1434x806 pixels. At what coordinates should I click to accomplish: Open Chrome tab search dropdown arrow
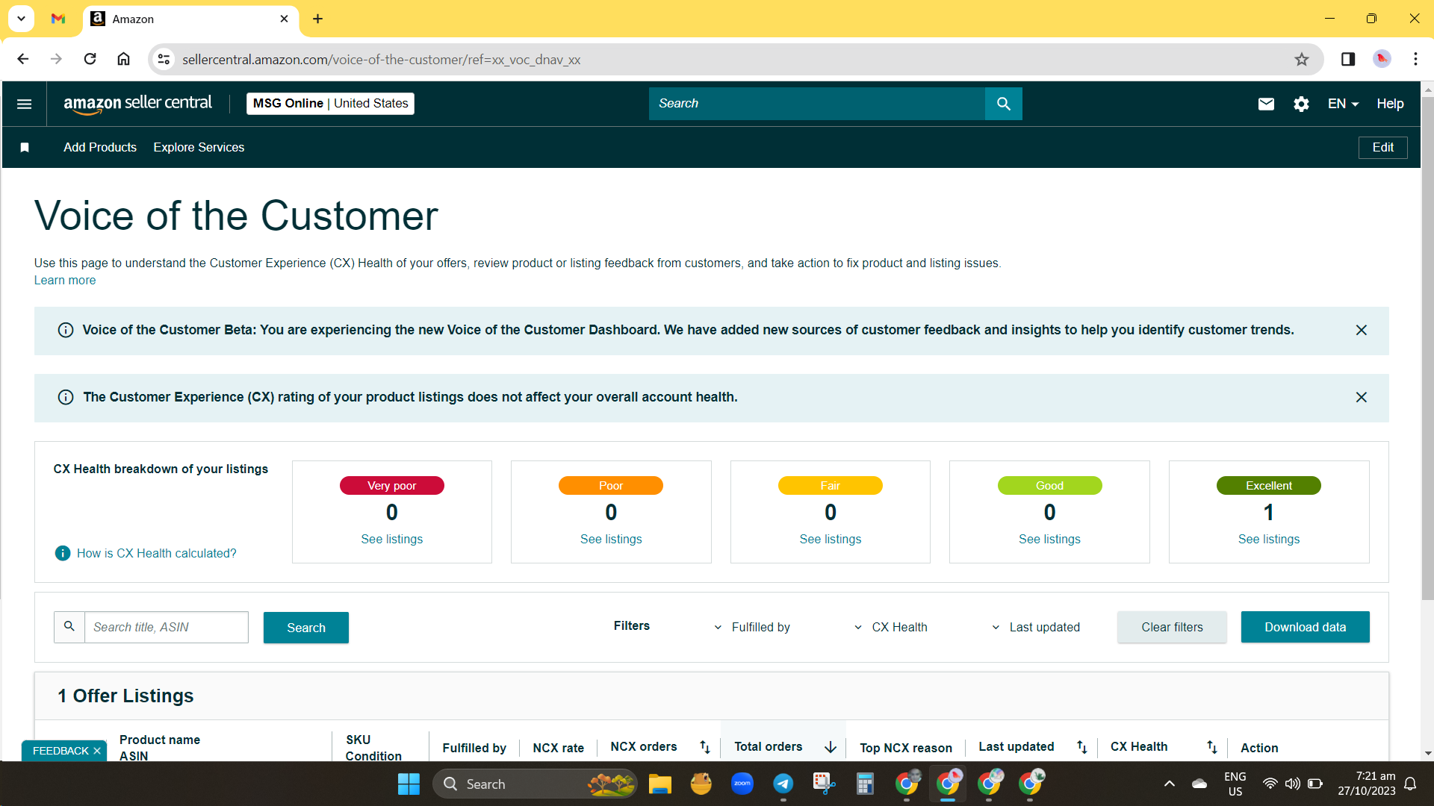pos(22,19)
